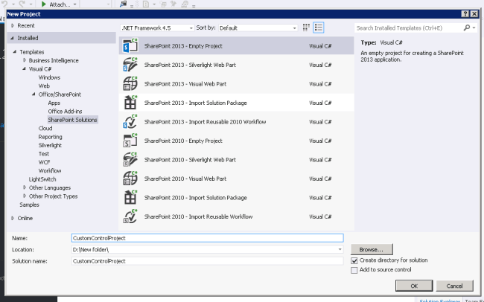Click the search magnifier icon
Viewport: 484px width, 302px height.
tap(467, 28)
